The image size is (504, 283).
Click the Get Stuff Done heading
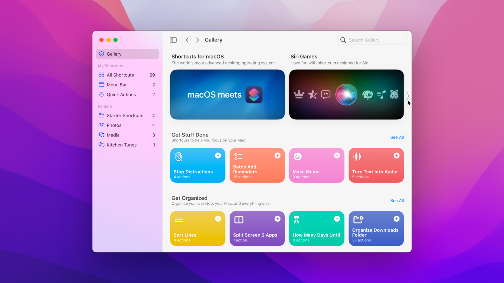190,135
